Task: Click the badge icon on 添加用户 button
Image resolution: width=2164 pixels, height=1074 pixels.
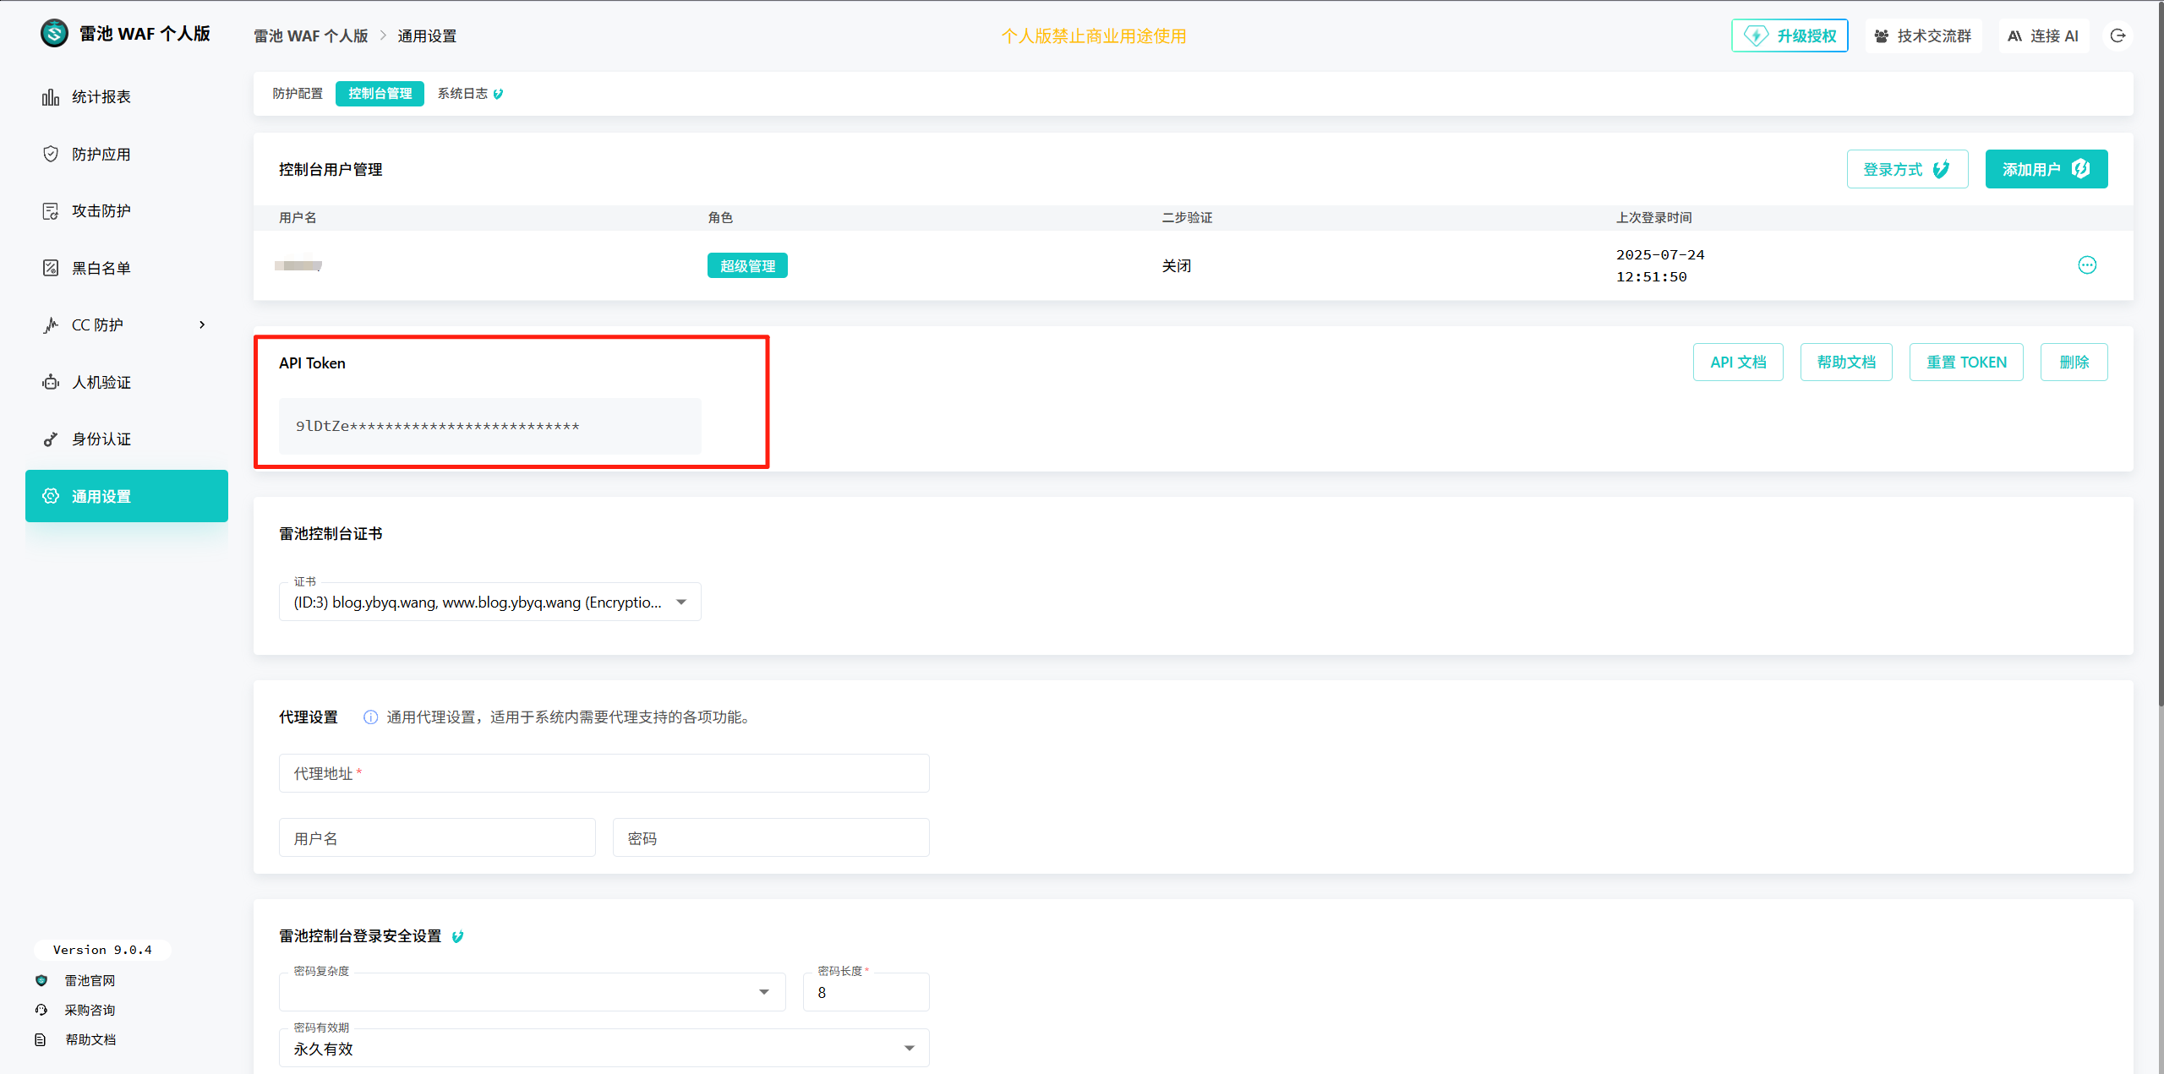Action: pyautogui.click(x=2081, y=169)
